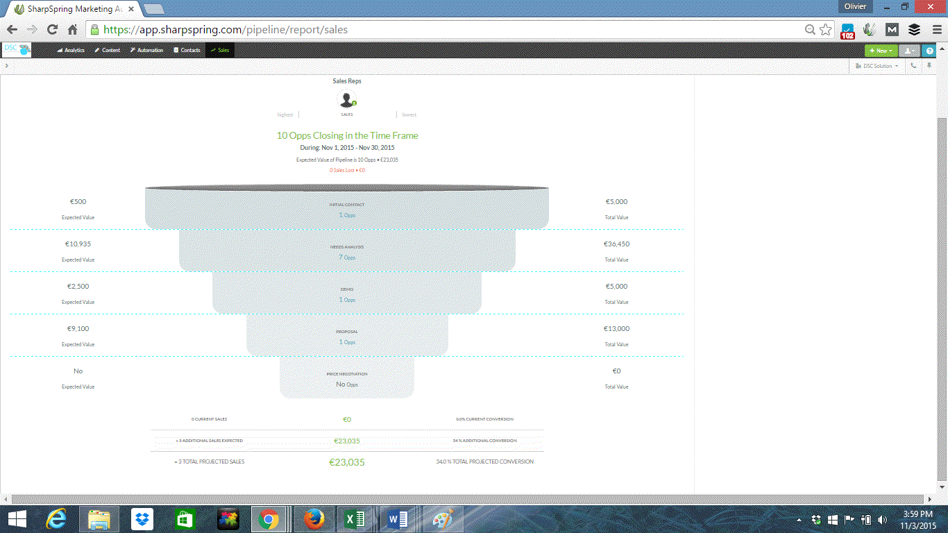Open the Contacts section icon
The width and height of the screenshot is (948, 533).
pyautogui.click(x=176, y=50)
